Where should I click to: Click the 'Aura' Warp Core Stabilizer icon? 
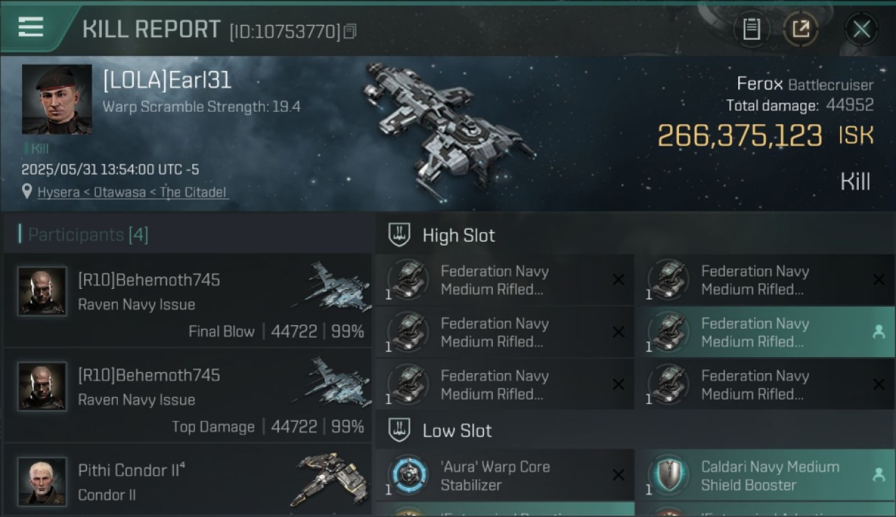click(410, 476)
